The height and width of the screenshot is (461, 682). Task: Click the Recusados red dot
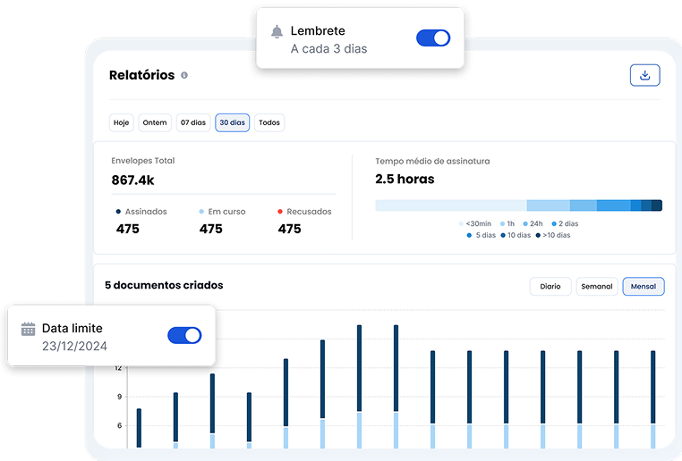point(280,212)
